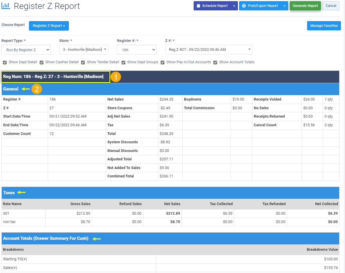Click the bar chart icon beside Register Z Report
This screenshot has height=273, width=345.
pyautogui.click(x=6, y=6)
